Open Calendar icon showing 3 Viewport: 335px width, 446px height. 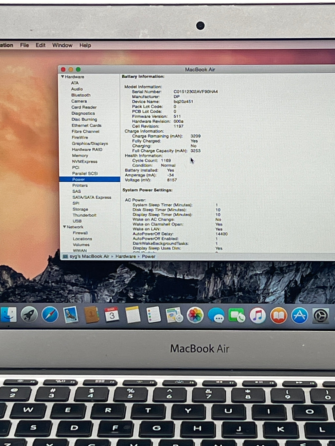tap(112, 315)
